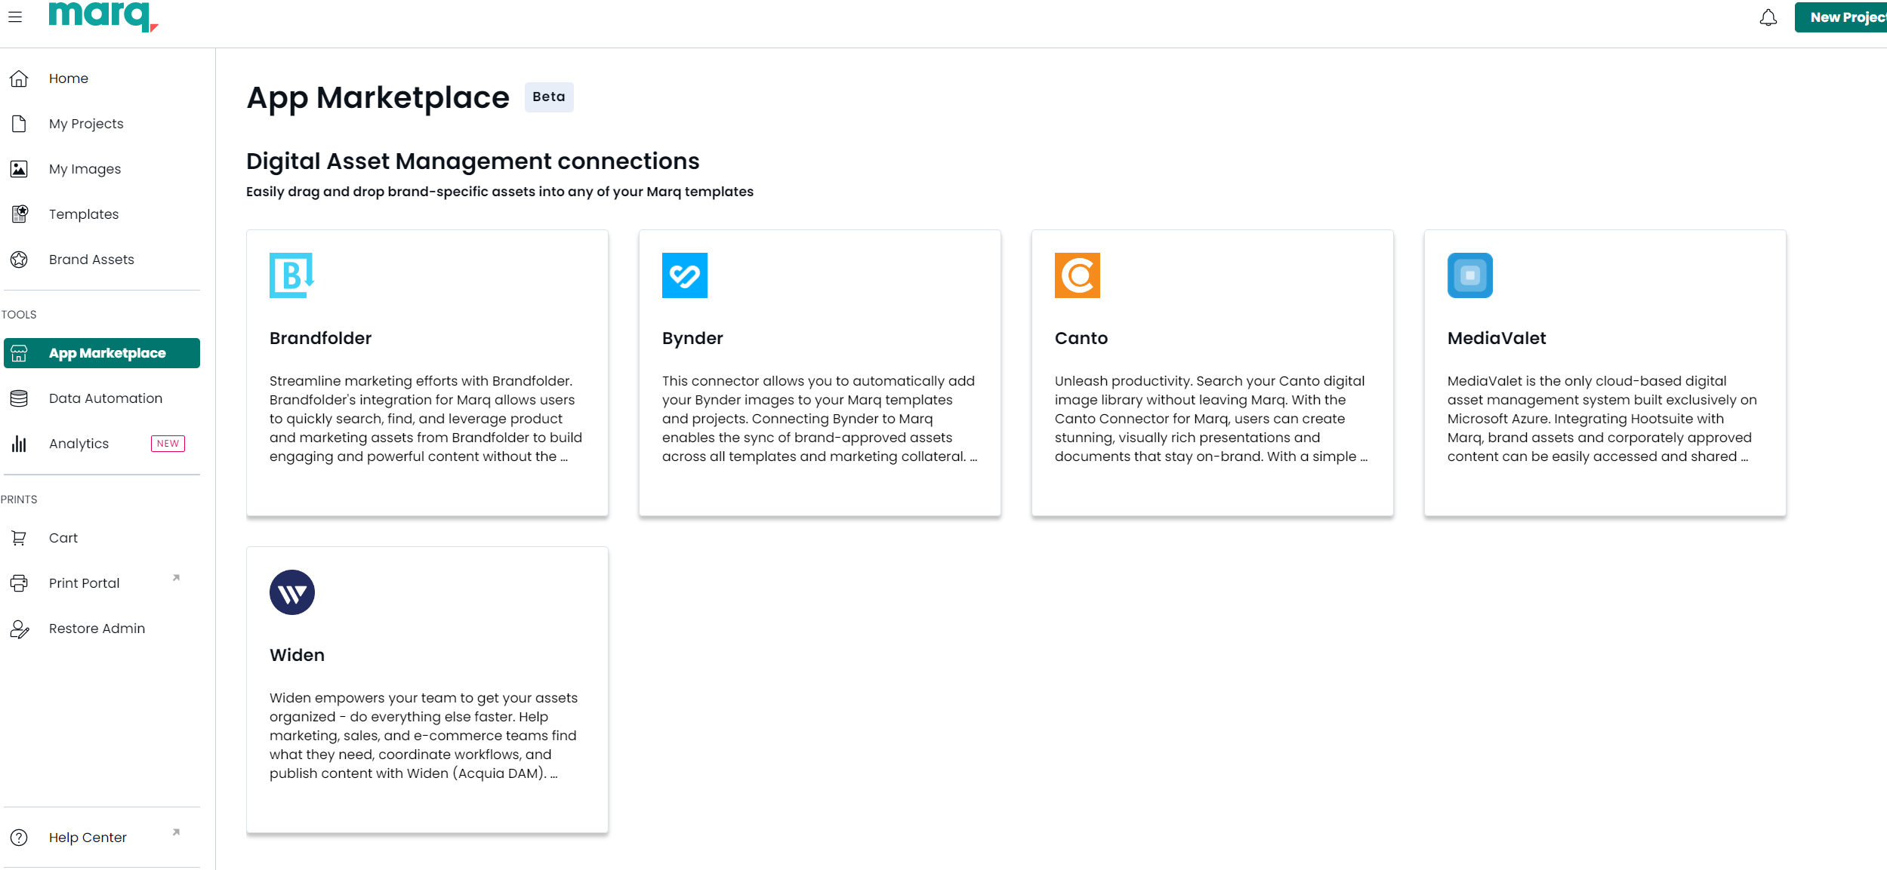The width and height of the screenshot is (1887, 870).
Task: Select the MediaValet card title
Action: coord(1497,338)
